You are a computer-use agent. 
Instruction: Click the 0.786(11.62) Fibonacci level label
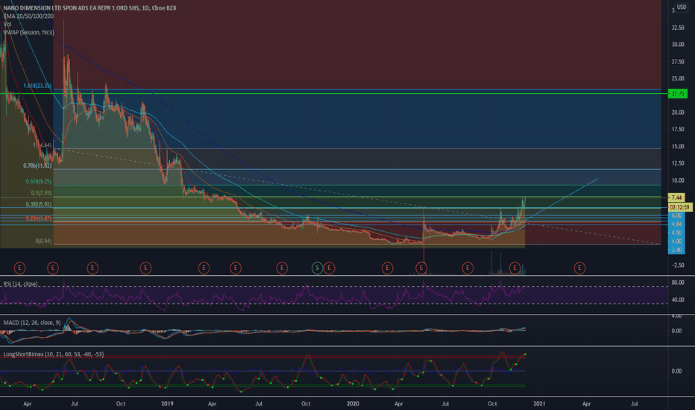38,165
